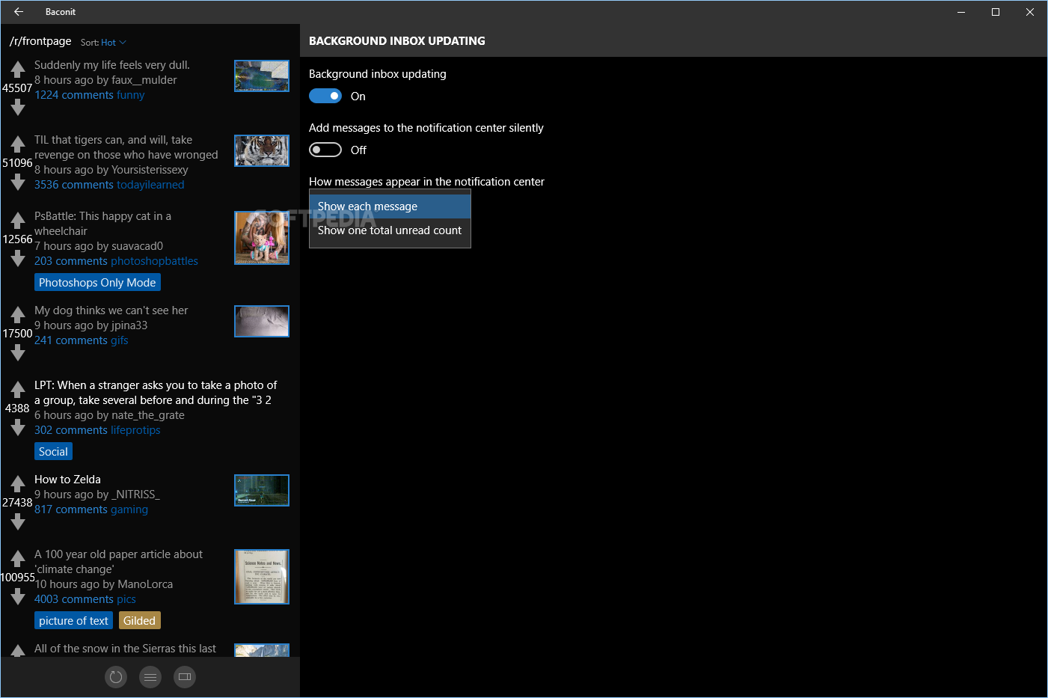Open thumbnail of 'Suddenly my life feels very dull'

point(262,76)
